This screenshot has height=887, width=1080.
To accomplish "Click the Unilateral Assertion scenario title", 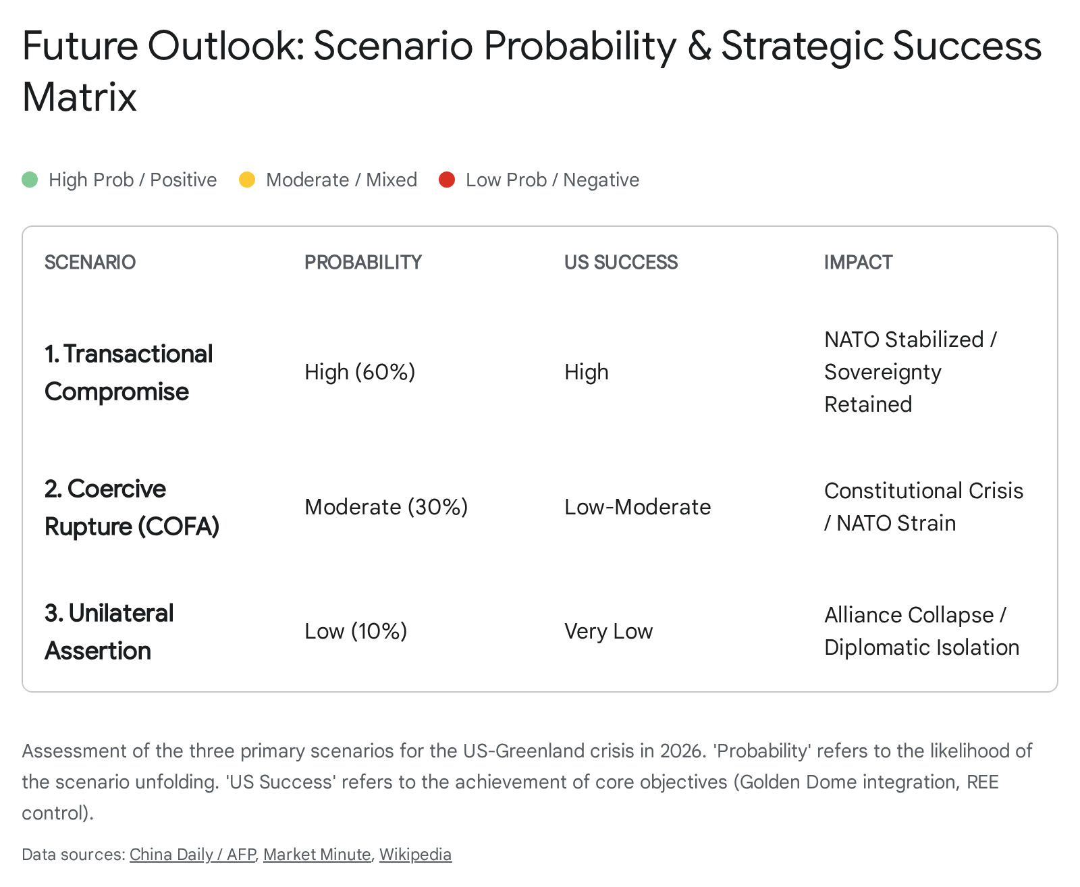I will click(x=109, y=632).
